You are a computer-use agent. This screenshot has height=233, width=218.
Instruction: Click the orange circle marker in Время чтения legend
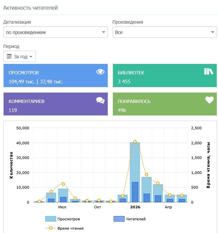pos(51,228)
